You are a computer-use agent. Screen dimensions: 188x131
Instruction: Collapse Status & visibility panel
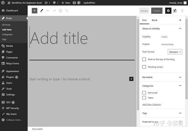[x=162, y=29]
